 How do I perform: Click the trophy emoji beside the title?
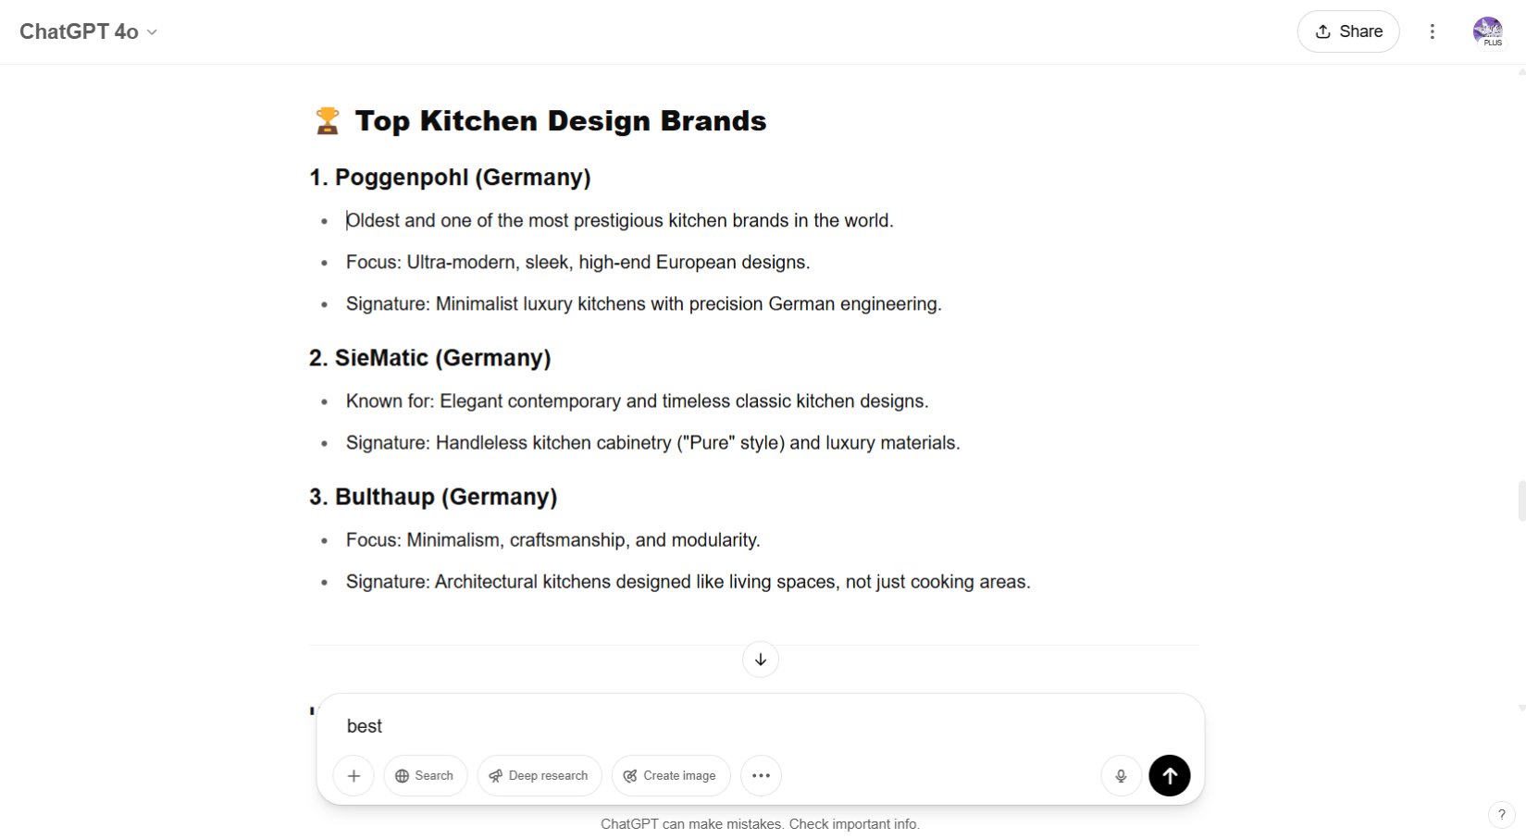pos(327,121)
